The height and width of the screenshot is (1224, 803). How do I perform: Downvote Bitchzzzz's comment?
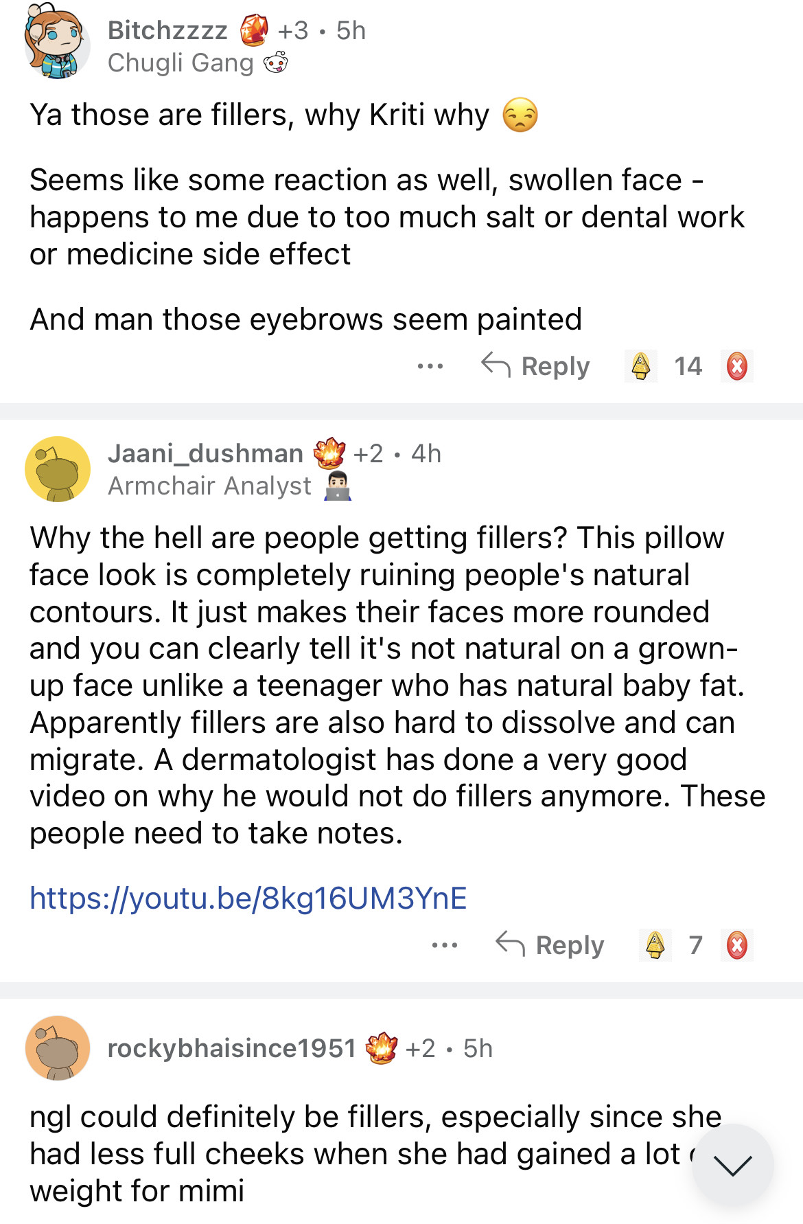(736, 366)
